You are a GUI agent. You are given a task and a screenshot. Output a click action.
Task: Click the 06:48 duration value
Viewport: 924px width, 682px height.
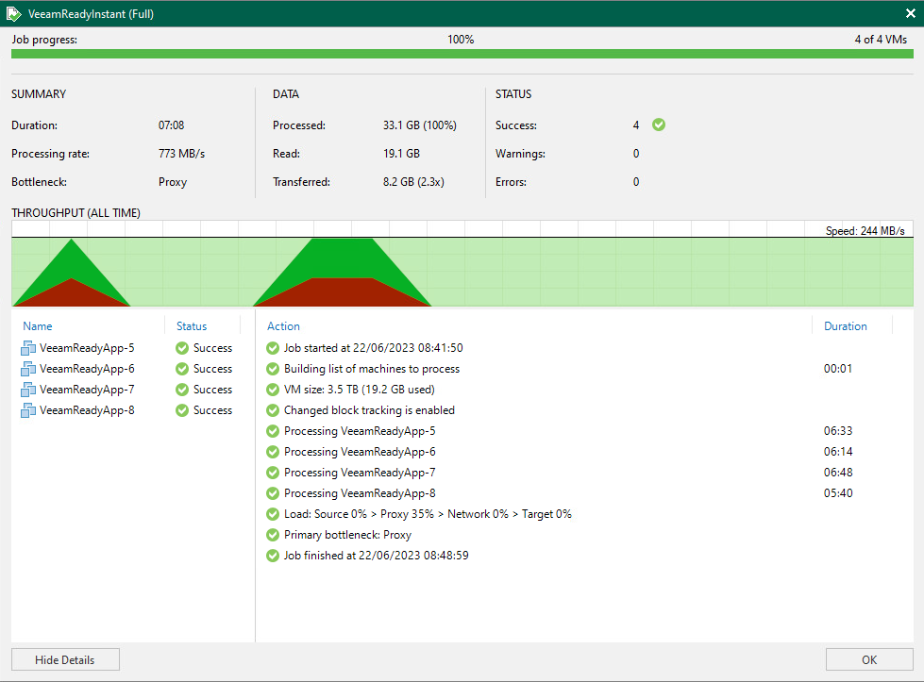pos(838,473)
